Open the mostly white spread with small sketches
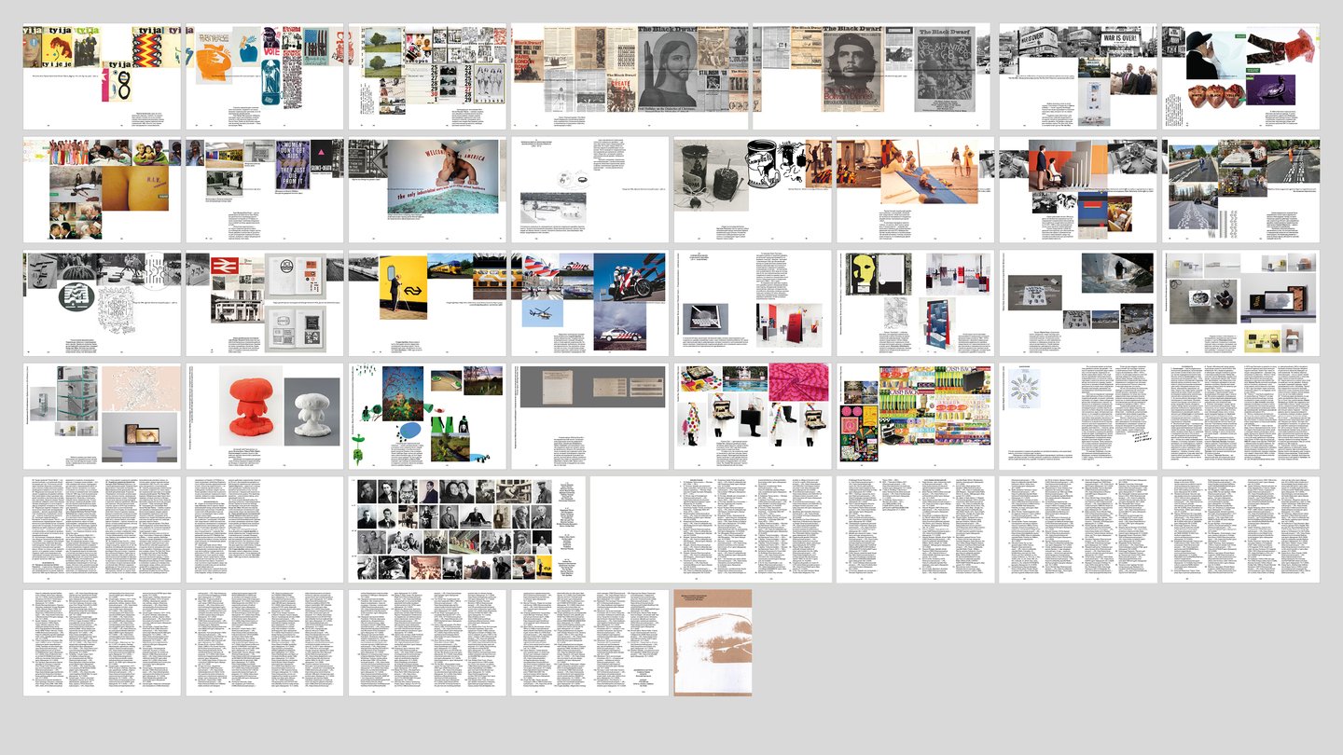Image resolution: width=1343 pixels, height=755 pixels. click(x=590, y=190)
